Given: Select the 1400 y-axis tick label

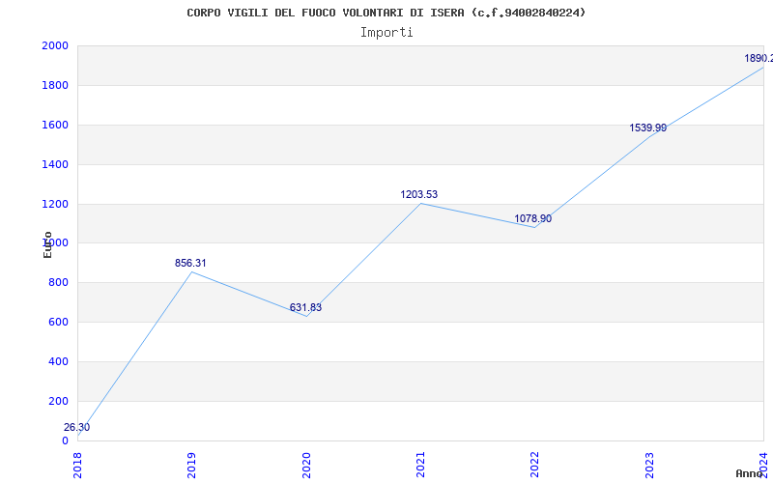Looking at the screenshot, I should coord(55,165).
